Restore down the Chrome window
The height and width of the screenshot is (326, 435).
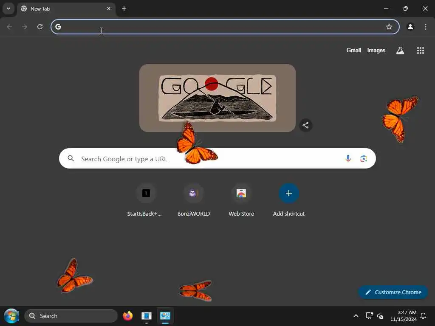[x=406, y=8]
